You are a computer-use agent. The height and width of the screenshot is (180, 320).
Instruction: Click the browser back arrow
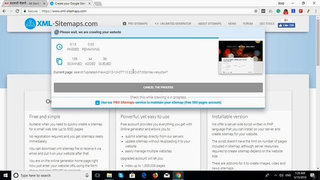(4, 11)
